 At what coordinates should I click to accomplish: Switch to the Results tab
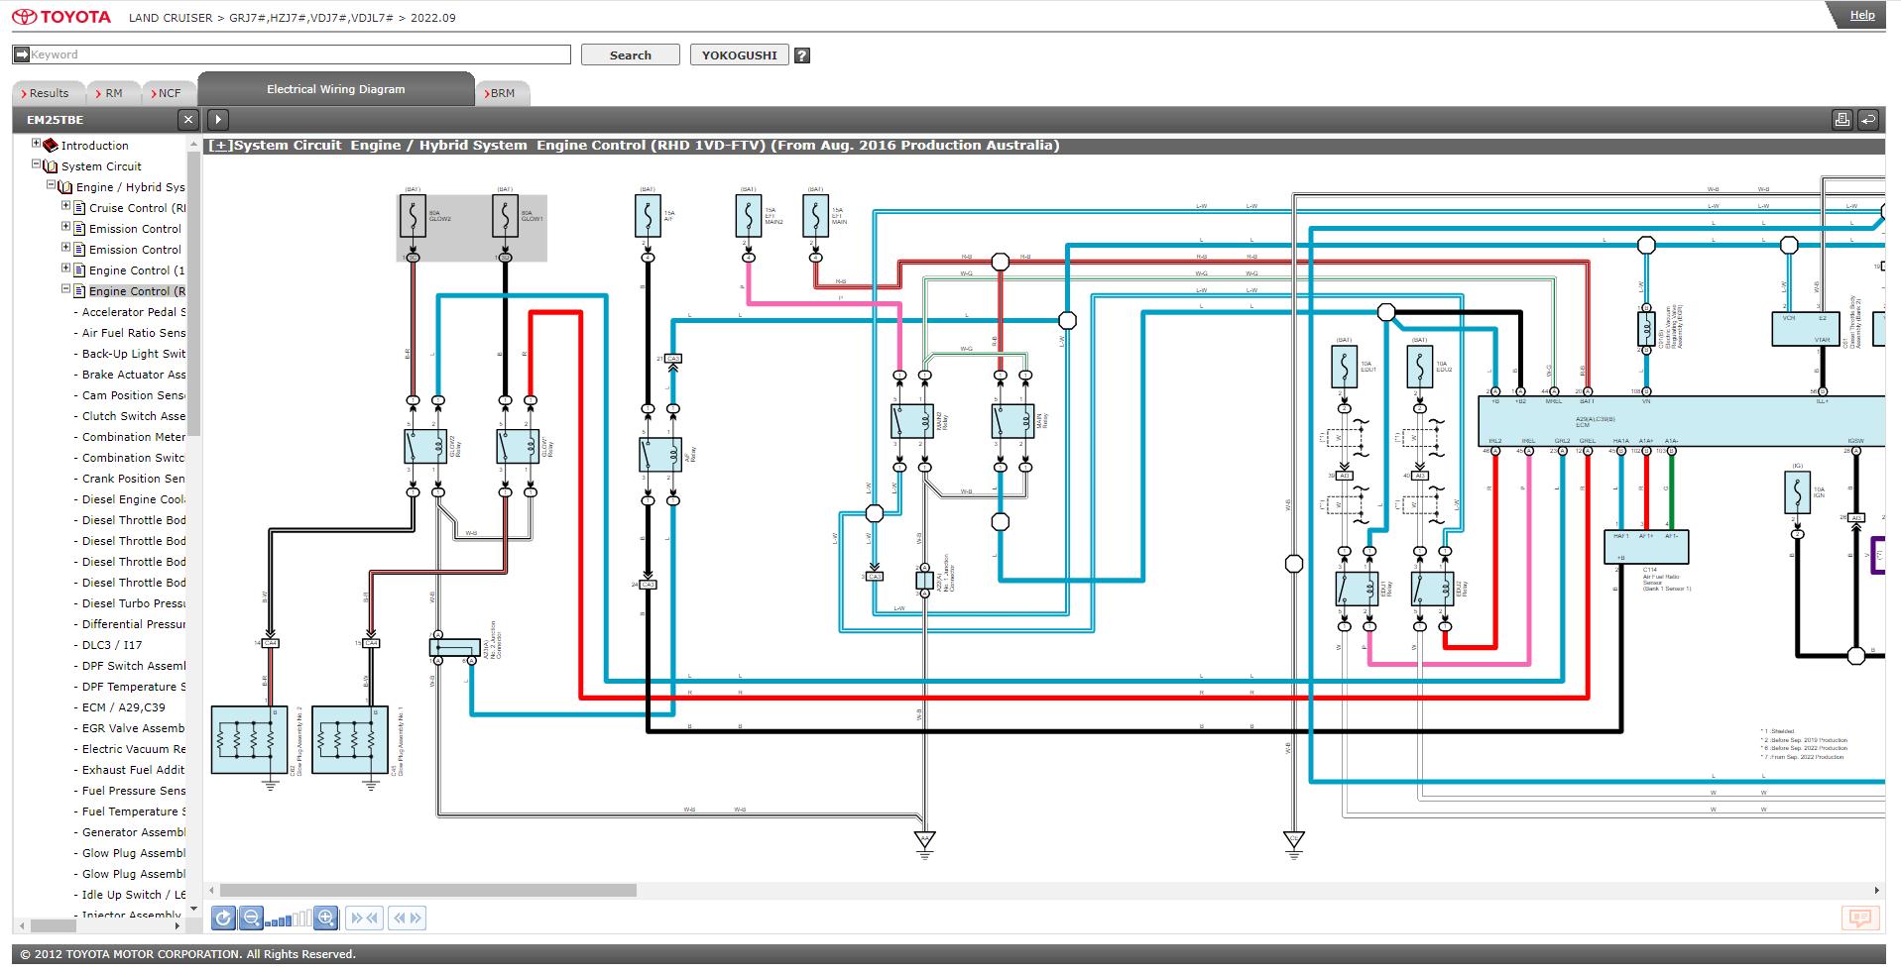pyautogui.click(x=49, y=93)
